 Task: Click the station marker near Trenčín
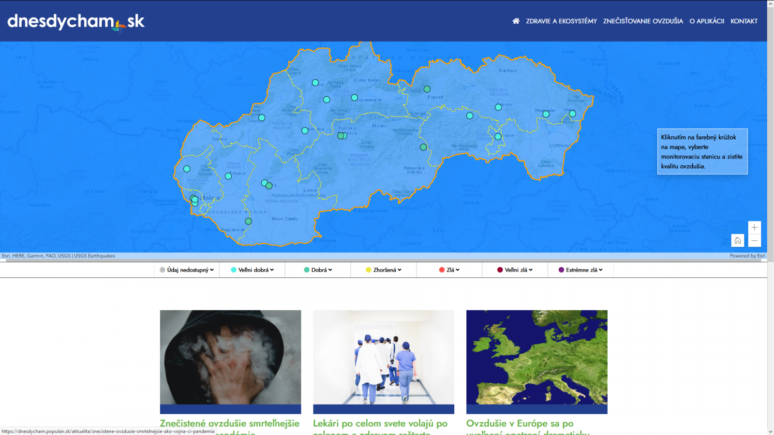[262, 117]
